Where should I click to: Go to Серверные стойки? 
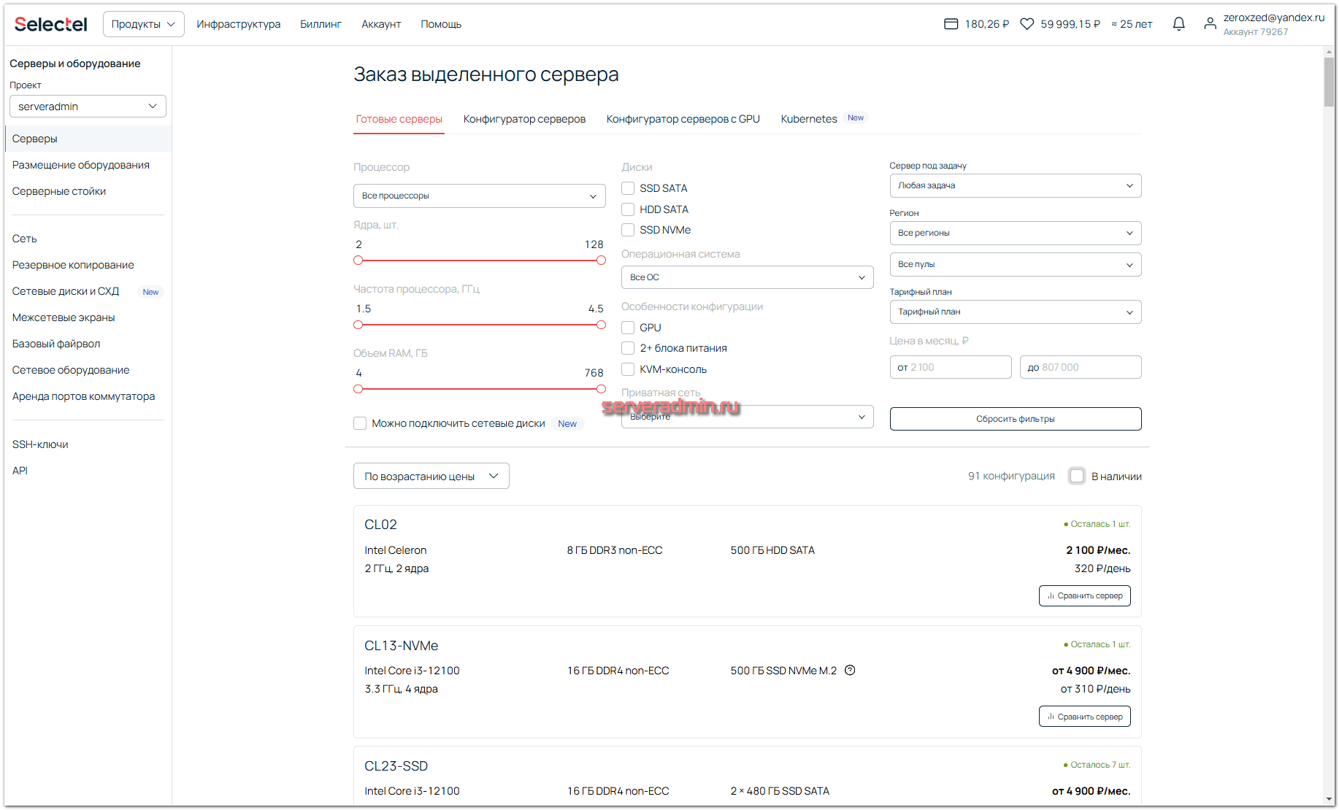pyautogui.click(x=58, y=191)
